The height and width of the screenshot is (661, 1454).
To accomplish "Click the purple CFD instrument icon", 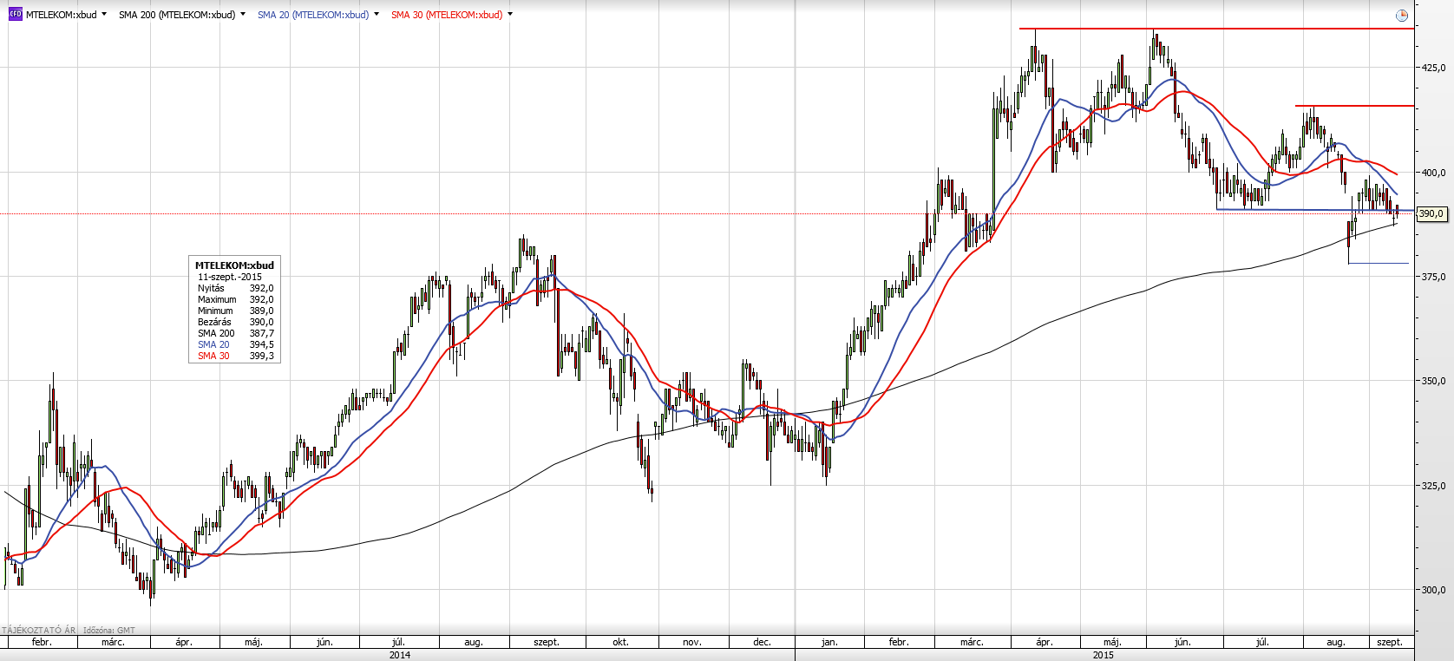I will pos(15,15).
